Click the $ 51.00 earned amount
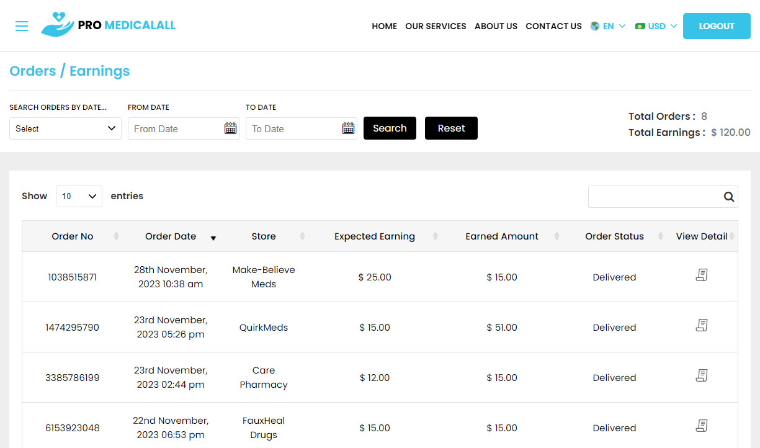This screenshot has width=760, height=448. click(502, 328)
